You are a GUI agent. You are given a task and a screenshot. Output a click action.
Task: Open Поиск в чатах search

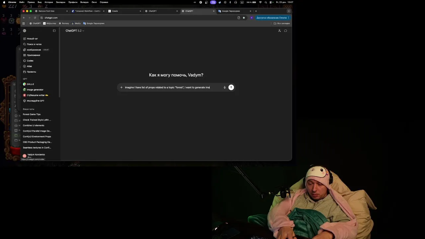(x=32, y=44)
